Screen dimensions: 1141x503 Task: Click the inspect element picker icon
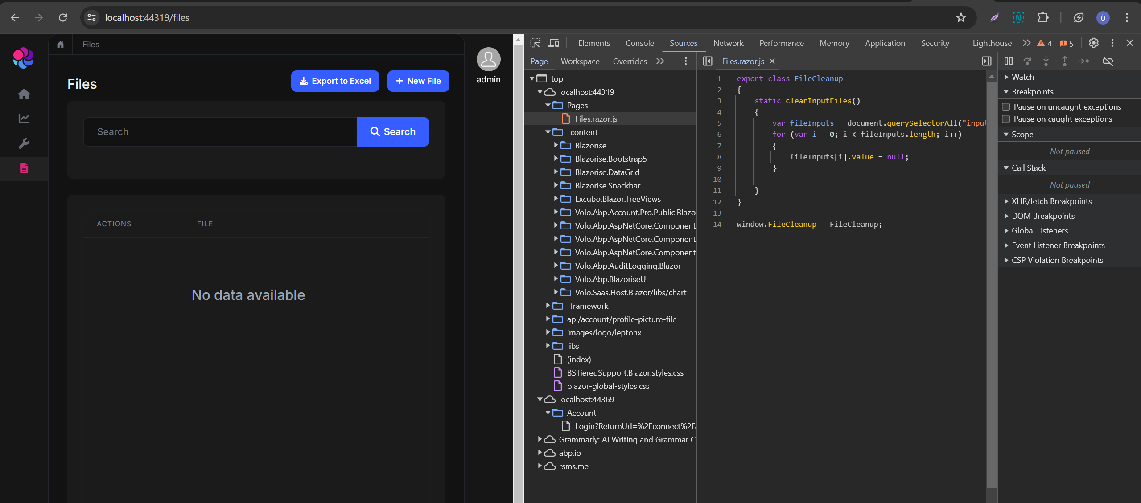535,43
